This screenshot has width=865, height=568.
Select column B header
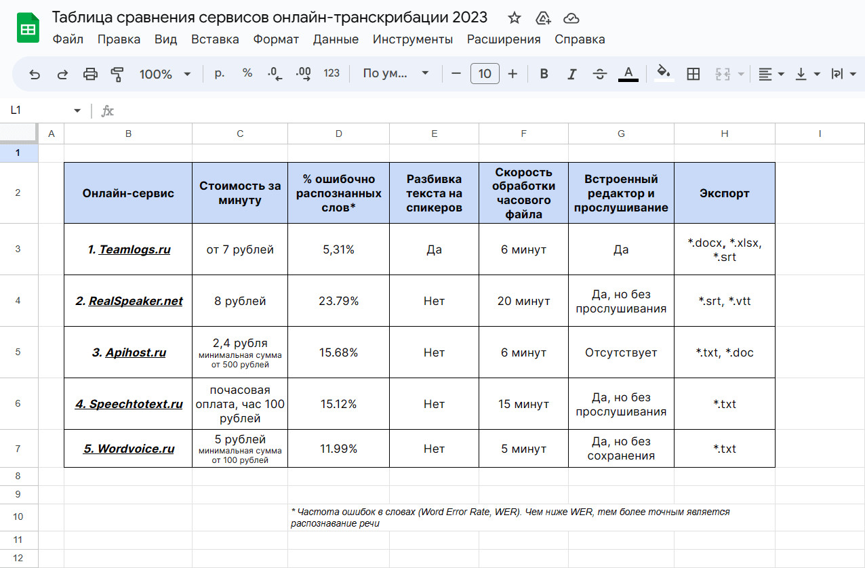click(x=128, y=134)
